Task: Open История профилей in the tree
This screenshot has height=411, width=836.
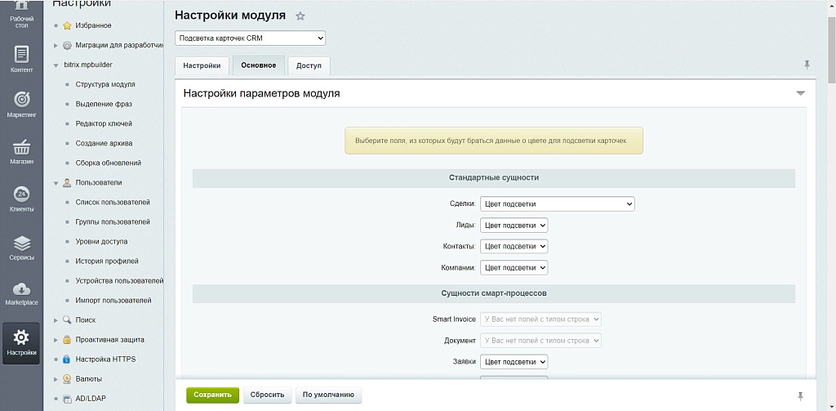Action: pyautogui.click(x=107, y=261)
